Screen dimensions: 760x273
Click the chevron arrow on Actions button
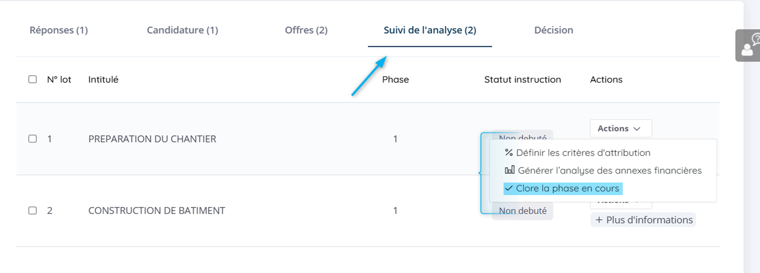click(x=637, y=129)
